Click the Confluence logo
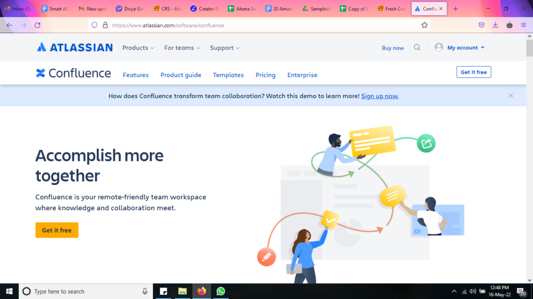Viewport: 533px width, 299px height. point(73,73)
